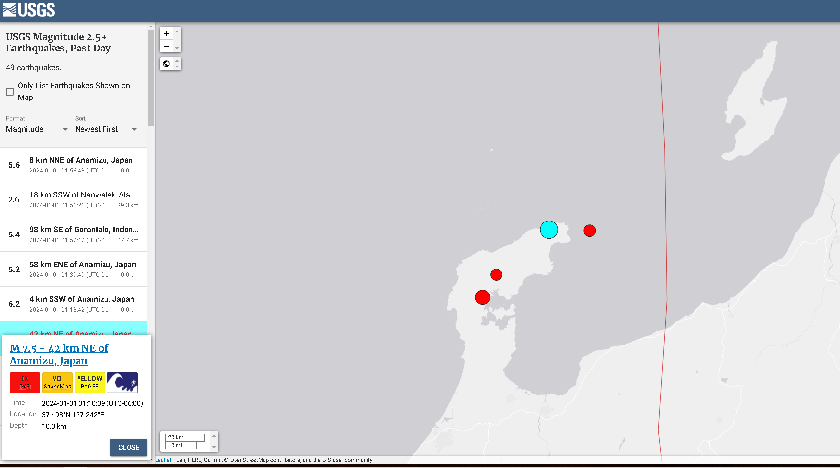This screenshot has width=840, height=468.
Task: Click the time 2024-01-01 01:10:09 value
Action: point(92,403)
